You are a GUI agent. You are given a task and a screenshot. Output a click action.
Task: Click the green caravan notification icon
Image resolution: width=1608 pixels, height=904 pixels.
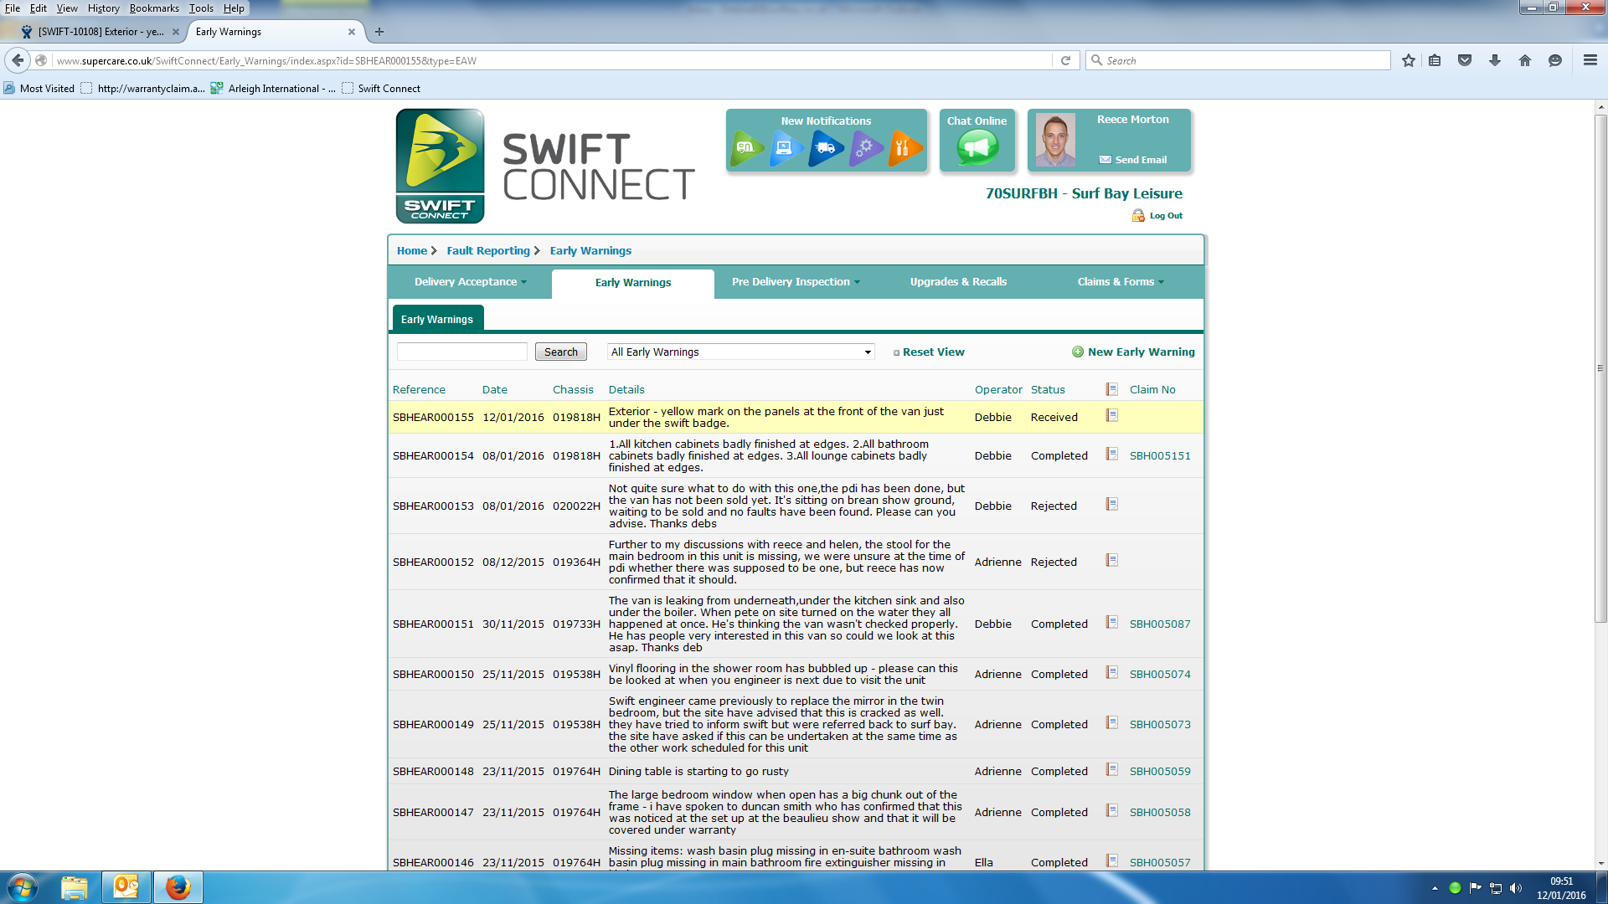coord(746,148)
